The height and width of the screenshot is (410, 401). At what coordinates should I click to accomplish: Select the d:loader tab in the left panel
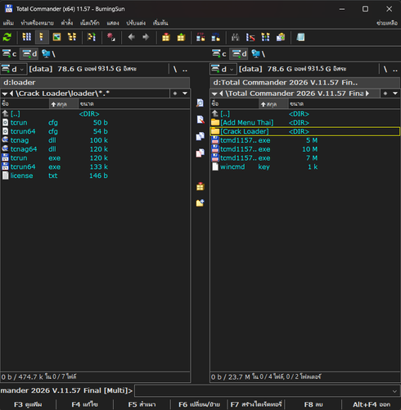pyautogui.click(x=95, y=83)
